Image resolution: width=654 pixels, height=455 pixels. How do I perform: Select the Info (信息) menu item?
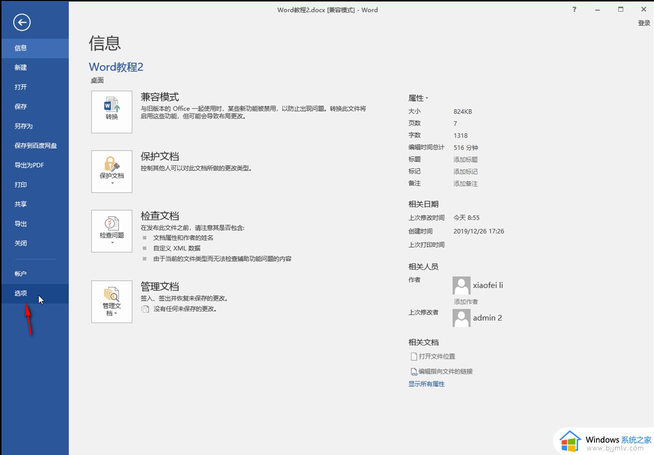35,48
